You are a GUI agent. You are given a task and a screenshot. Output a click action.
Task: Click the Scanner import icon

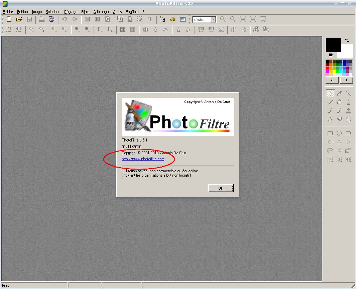click(x=51, y=19)
